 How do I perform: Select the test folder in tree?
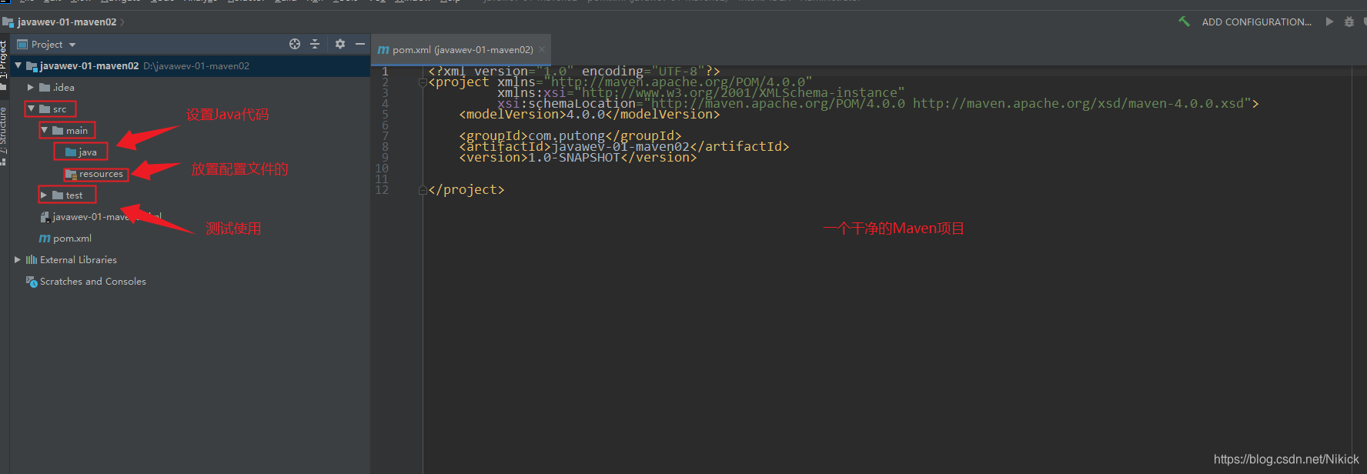pyautogui.click(x=74, y=195)
